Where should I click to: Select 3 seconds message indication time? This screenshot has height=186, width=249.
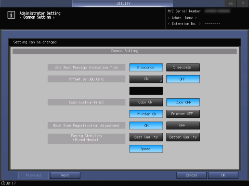click(146, 68)
